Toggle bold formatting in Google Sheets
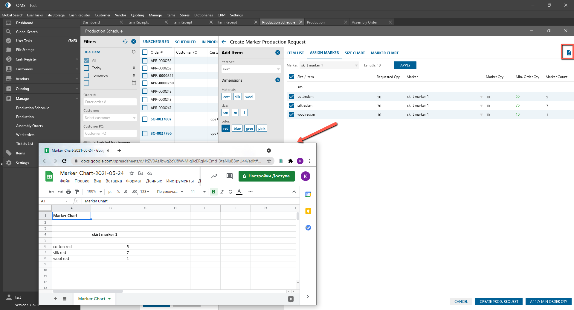This screenshot has height=310, width=574. (x=213, y=192)
